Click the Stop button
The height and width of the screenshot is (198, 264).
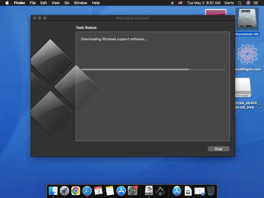tap(218, 149)
